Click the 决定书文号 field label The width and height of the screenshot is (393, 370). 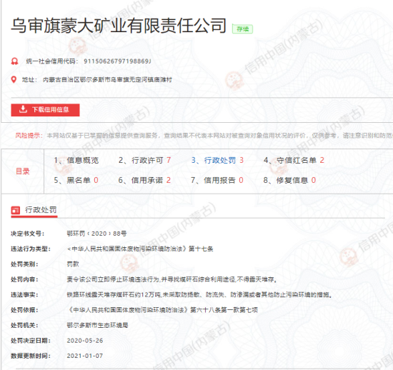[x=27, y=234]
